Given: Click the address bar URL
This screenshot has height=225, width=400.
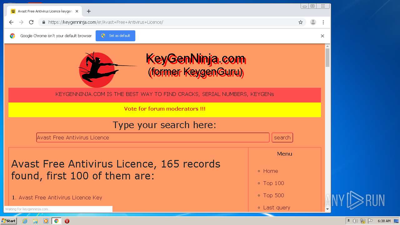Looking at the screenshot, I should (x=106, y=22).
